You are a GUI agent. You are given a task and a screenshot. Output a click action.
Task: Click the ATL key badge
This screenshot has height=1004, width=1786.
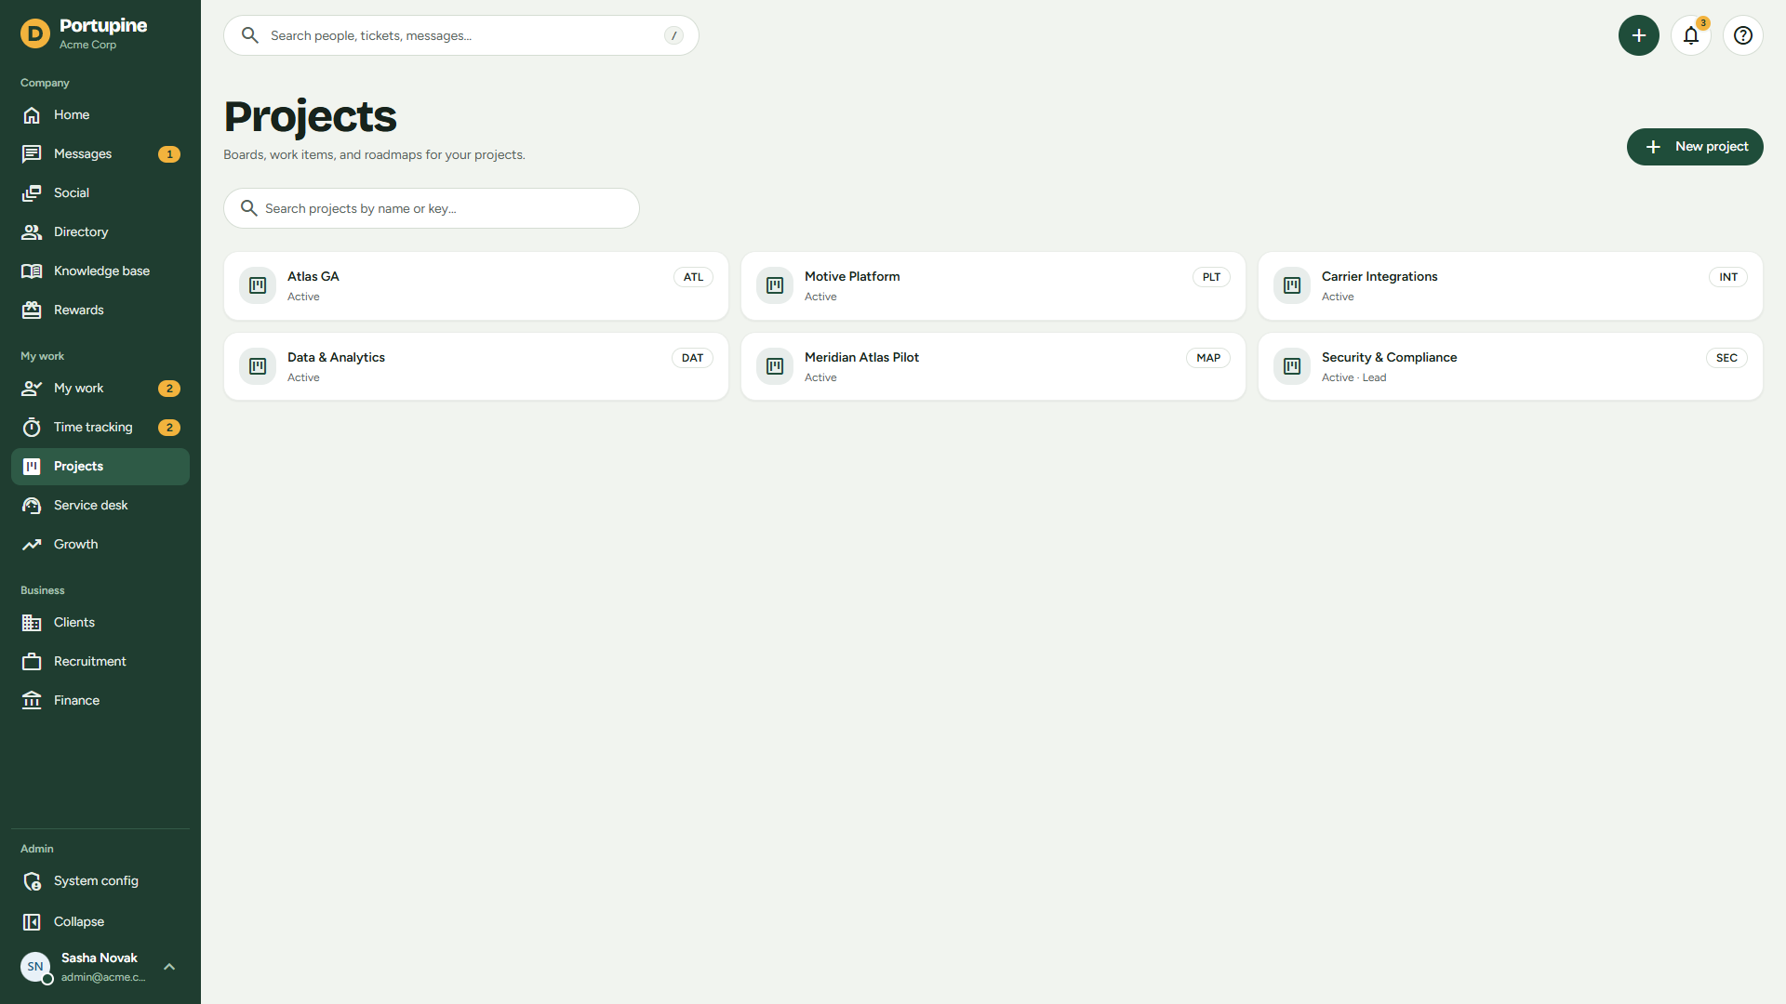[x=693, y=277]
